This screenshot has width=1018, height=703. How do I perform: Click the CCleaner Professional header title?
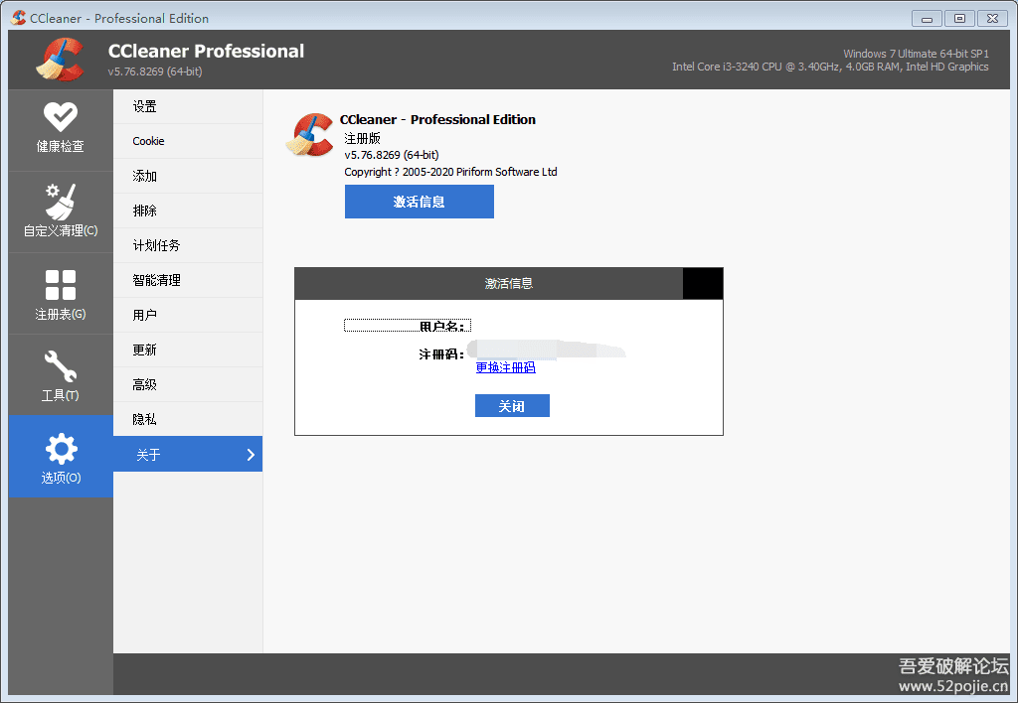pyautogui.click(x=206, y=51)
